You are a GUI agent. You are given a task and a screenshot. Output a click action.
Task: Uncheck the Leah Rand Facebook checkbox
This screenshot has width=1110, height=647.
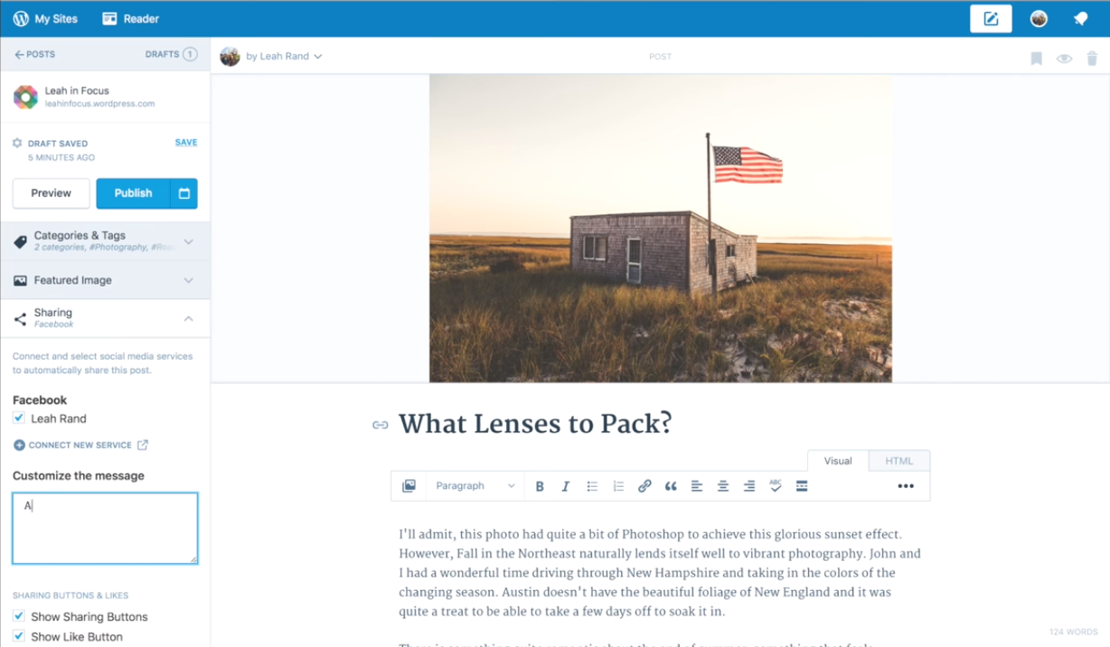tap(19, 418)
